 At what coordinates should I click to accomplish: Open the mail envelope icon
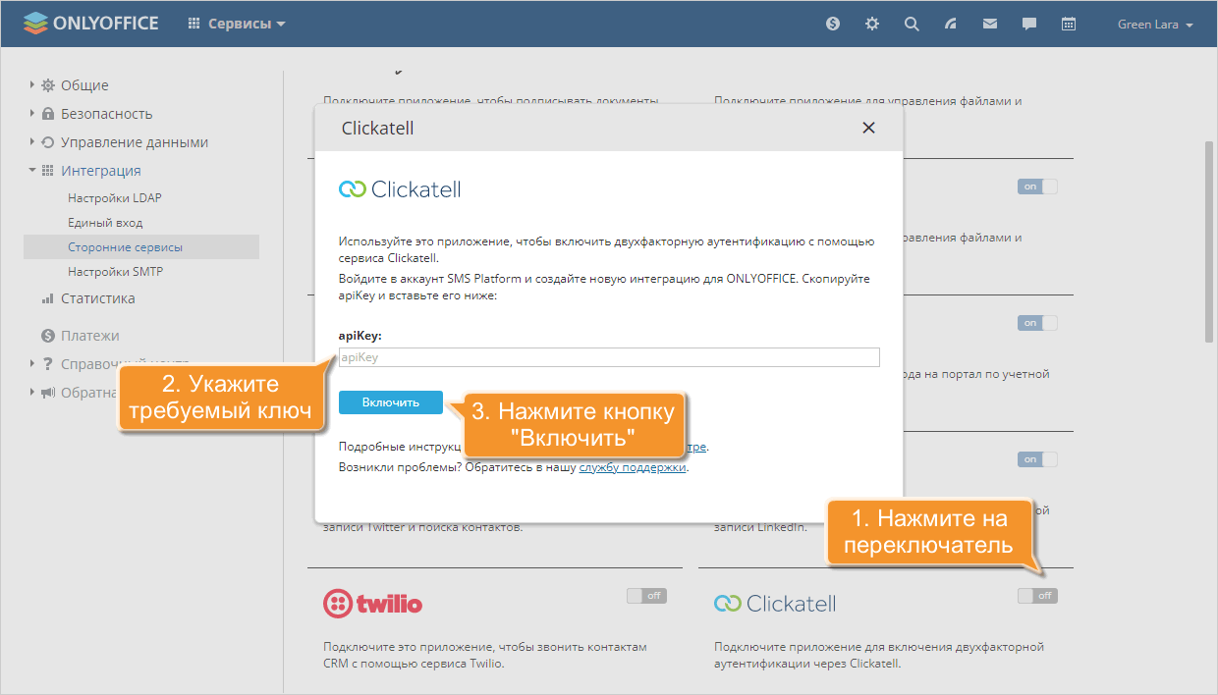coord(990,24)
